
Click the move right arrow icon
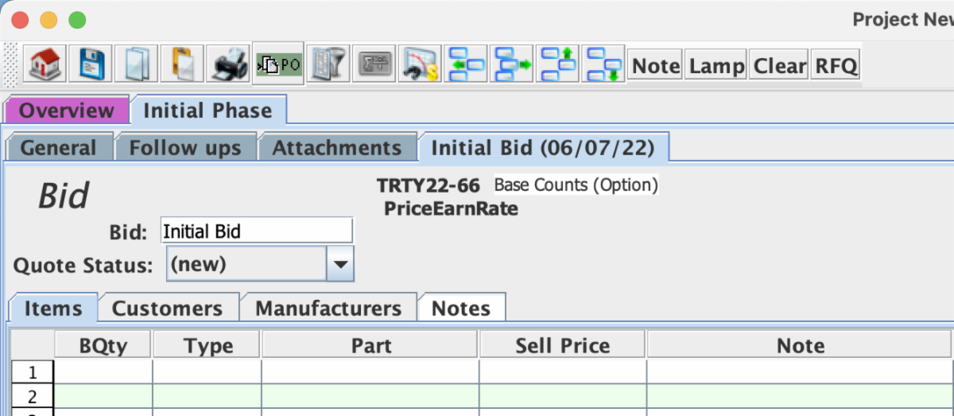512,64
